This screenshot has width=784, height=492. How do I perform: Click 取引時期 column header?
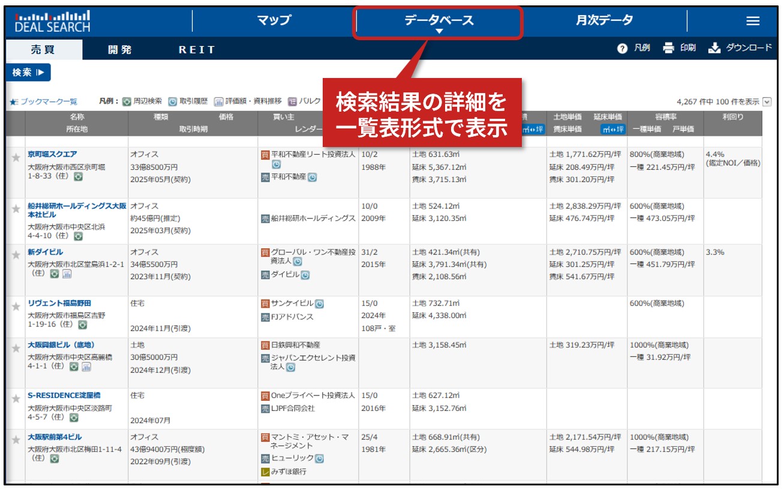[193, 129]
